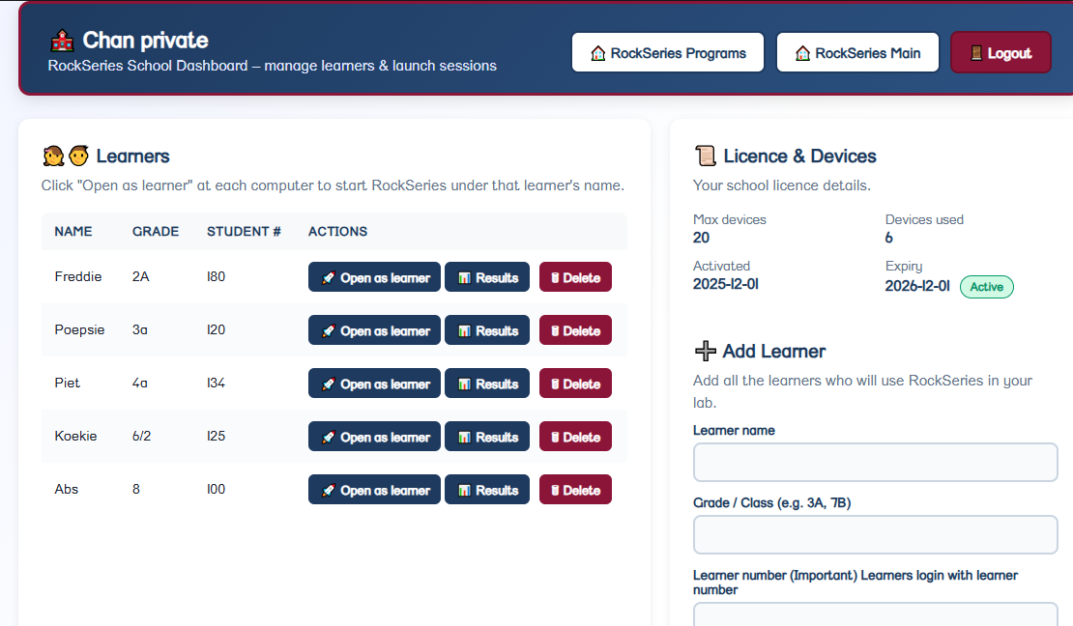This screenshot has width=1073, height=626.
Task: View Results for Koekie
Action: pos(487,436)
